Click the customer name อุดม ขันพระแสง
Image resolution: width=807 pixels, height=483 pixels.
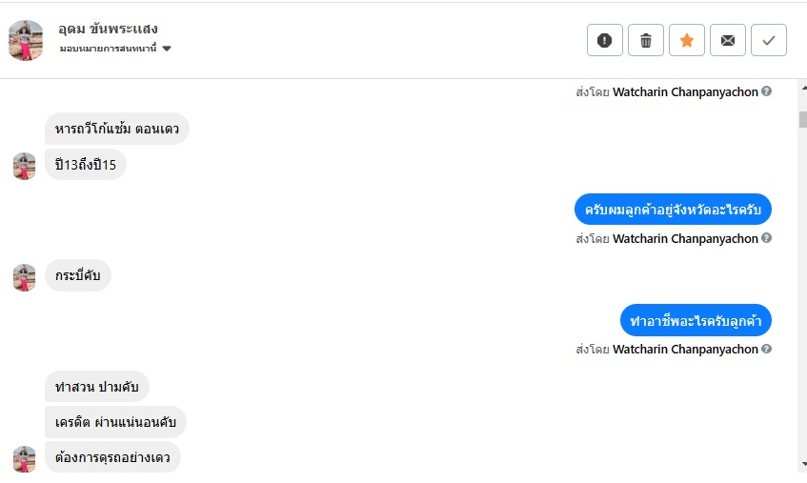pos(108,29)
